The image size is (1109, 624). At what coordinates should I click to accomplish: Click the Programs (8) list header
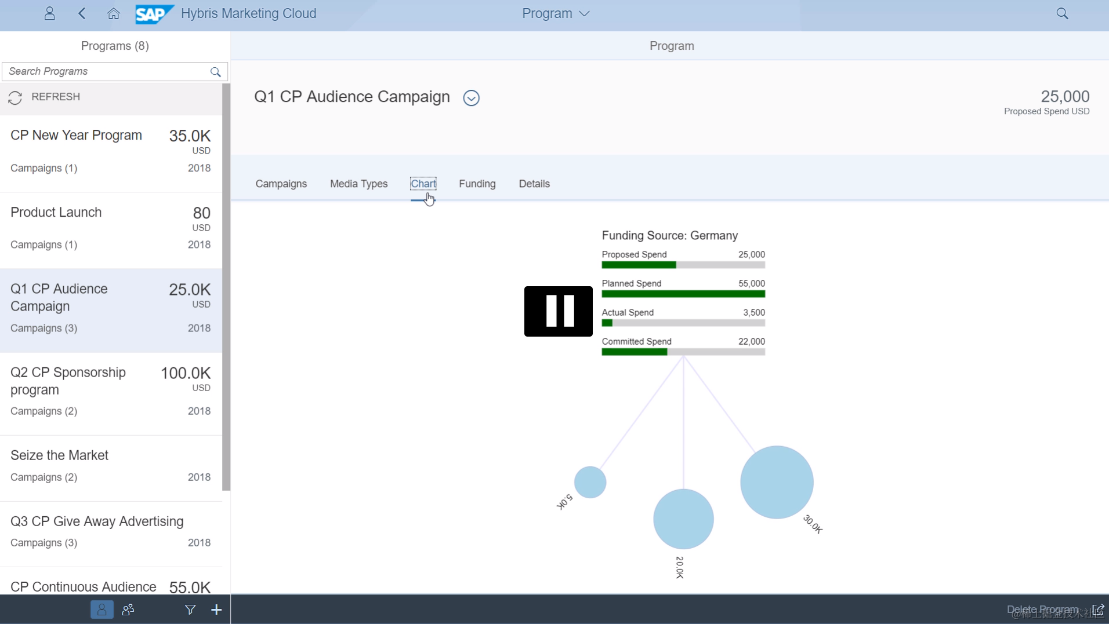click(x=115, y=46)
